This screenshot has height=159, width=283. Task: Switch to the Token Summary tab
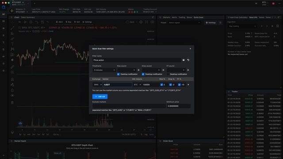coord(28,17)
